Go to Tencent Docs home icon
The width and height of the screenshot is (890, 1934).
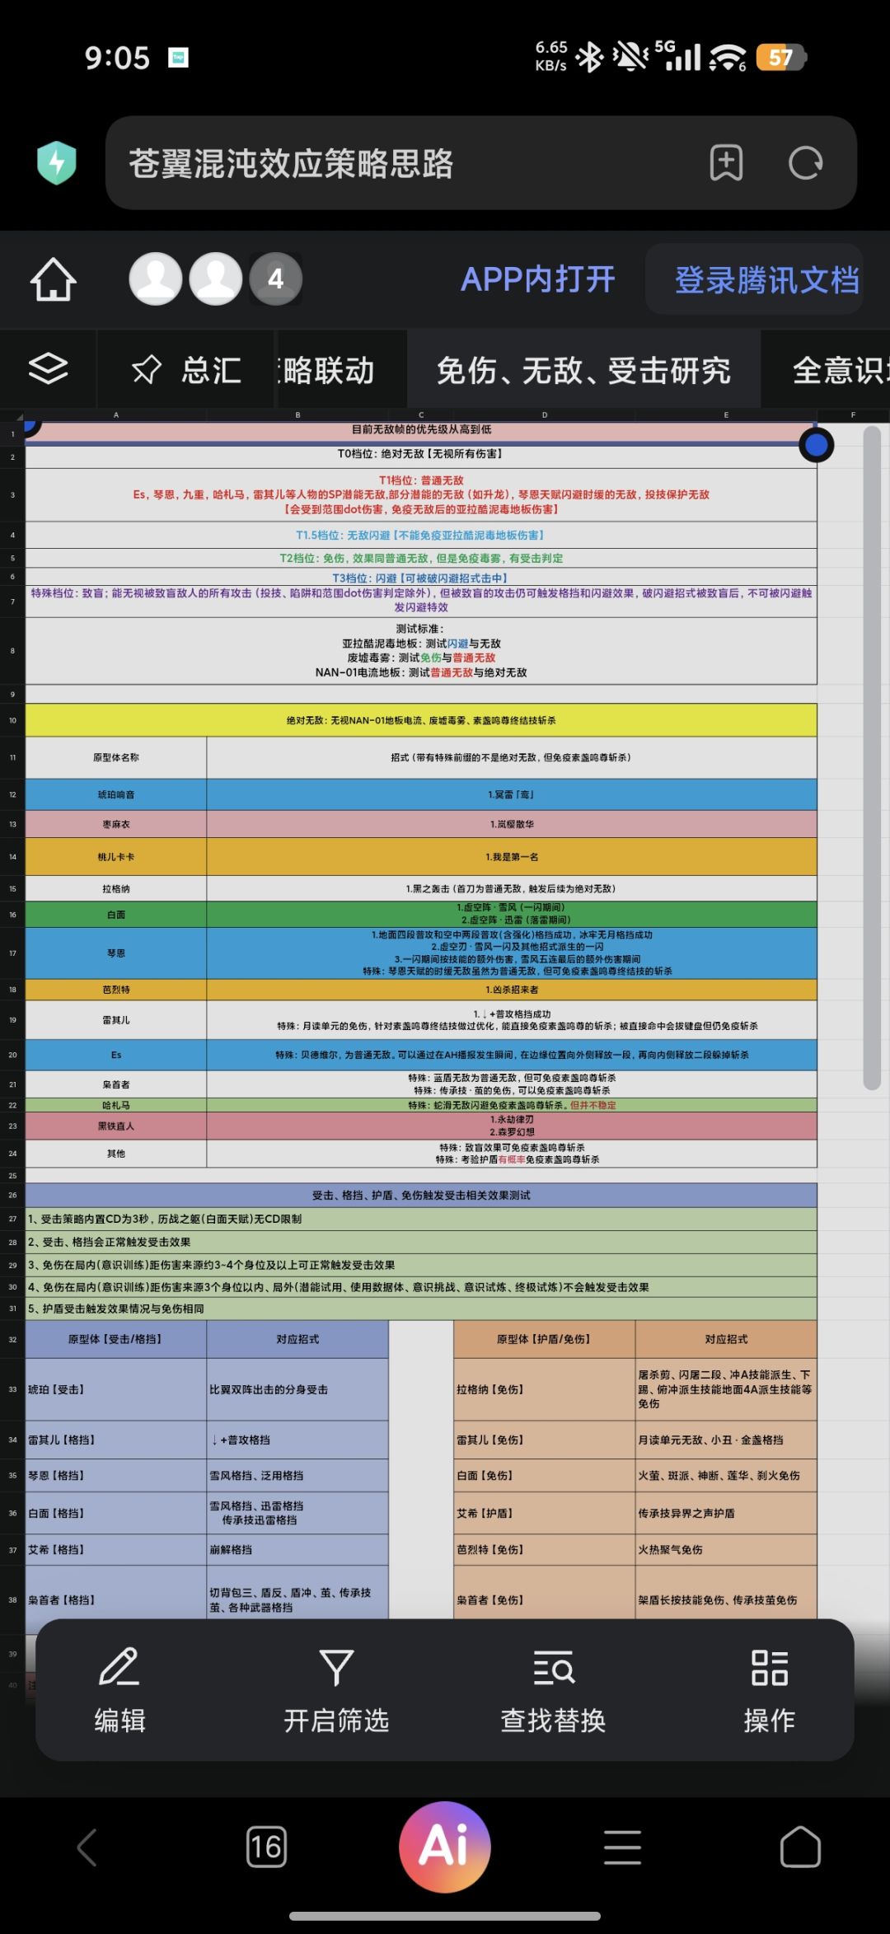pyautogui.click(x=54, y=279)
